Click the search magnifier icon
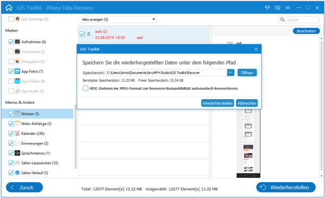Screen dimensions: 325x198 point(282,19)
